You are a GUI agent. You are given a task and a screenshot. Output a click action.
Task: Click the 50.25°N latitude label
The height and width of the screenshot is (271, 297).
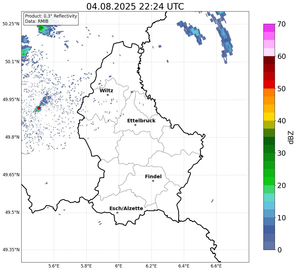click(11, 24)
